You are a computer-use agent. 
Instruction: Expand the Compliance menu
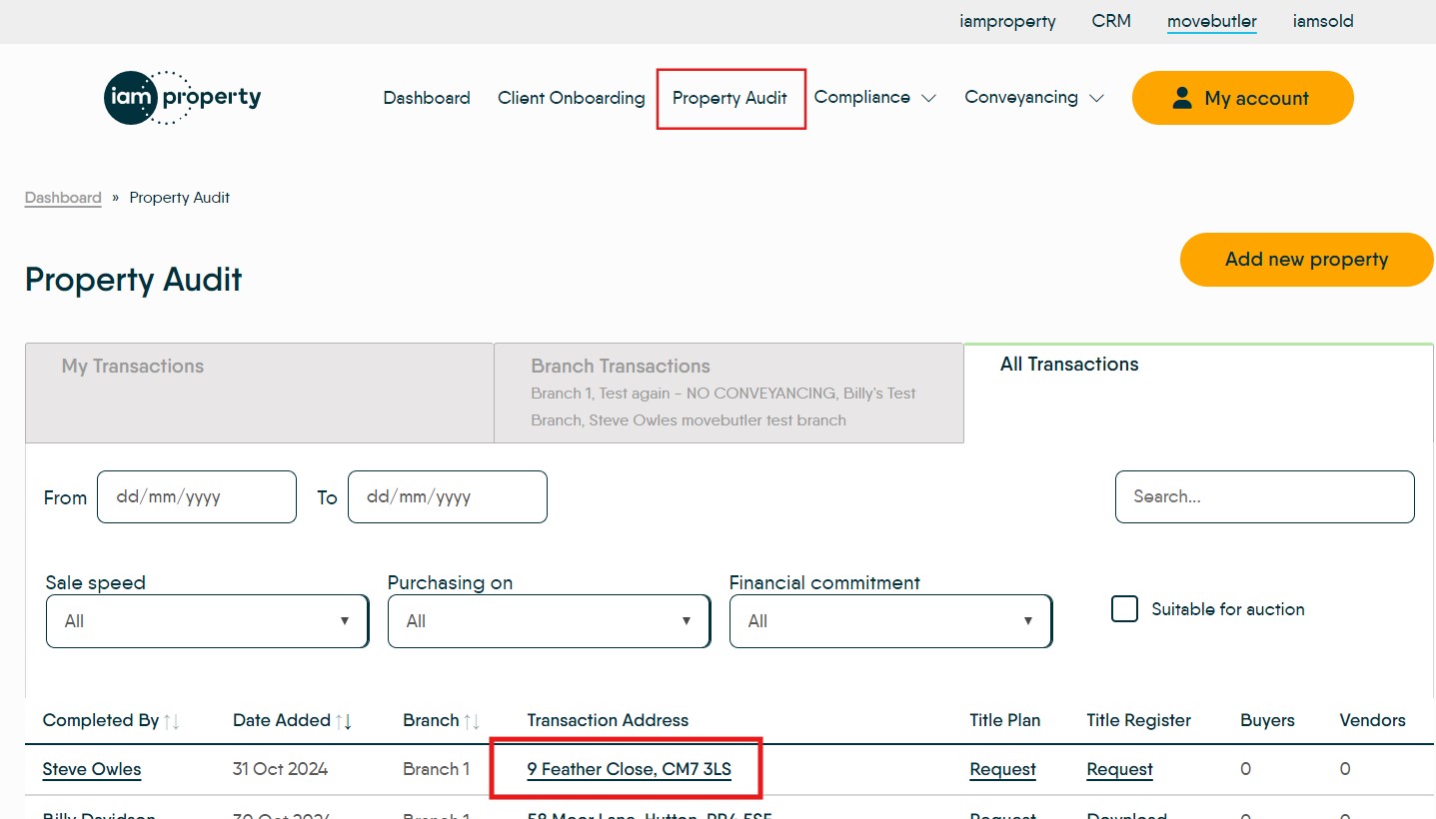[874, 98]
